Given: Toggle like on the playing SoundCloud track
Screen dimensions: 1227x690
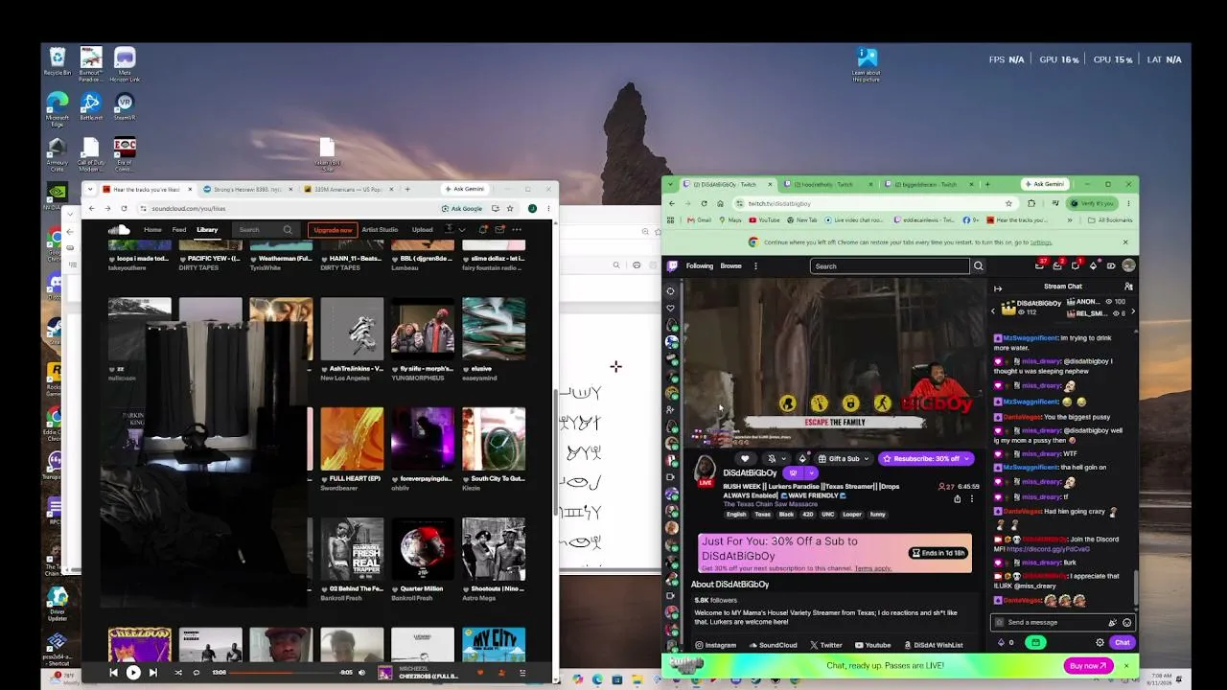Looking at the screenshot, I should pyautogui.click(x=480, y=673).
